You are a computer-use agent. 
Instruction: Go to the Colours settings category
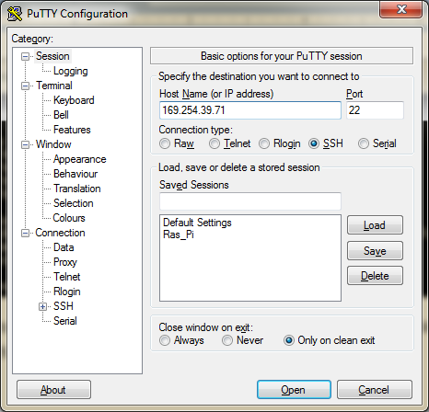pyautogui.click(x=69, y=218)
